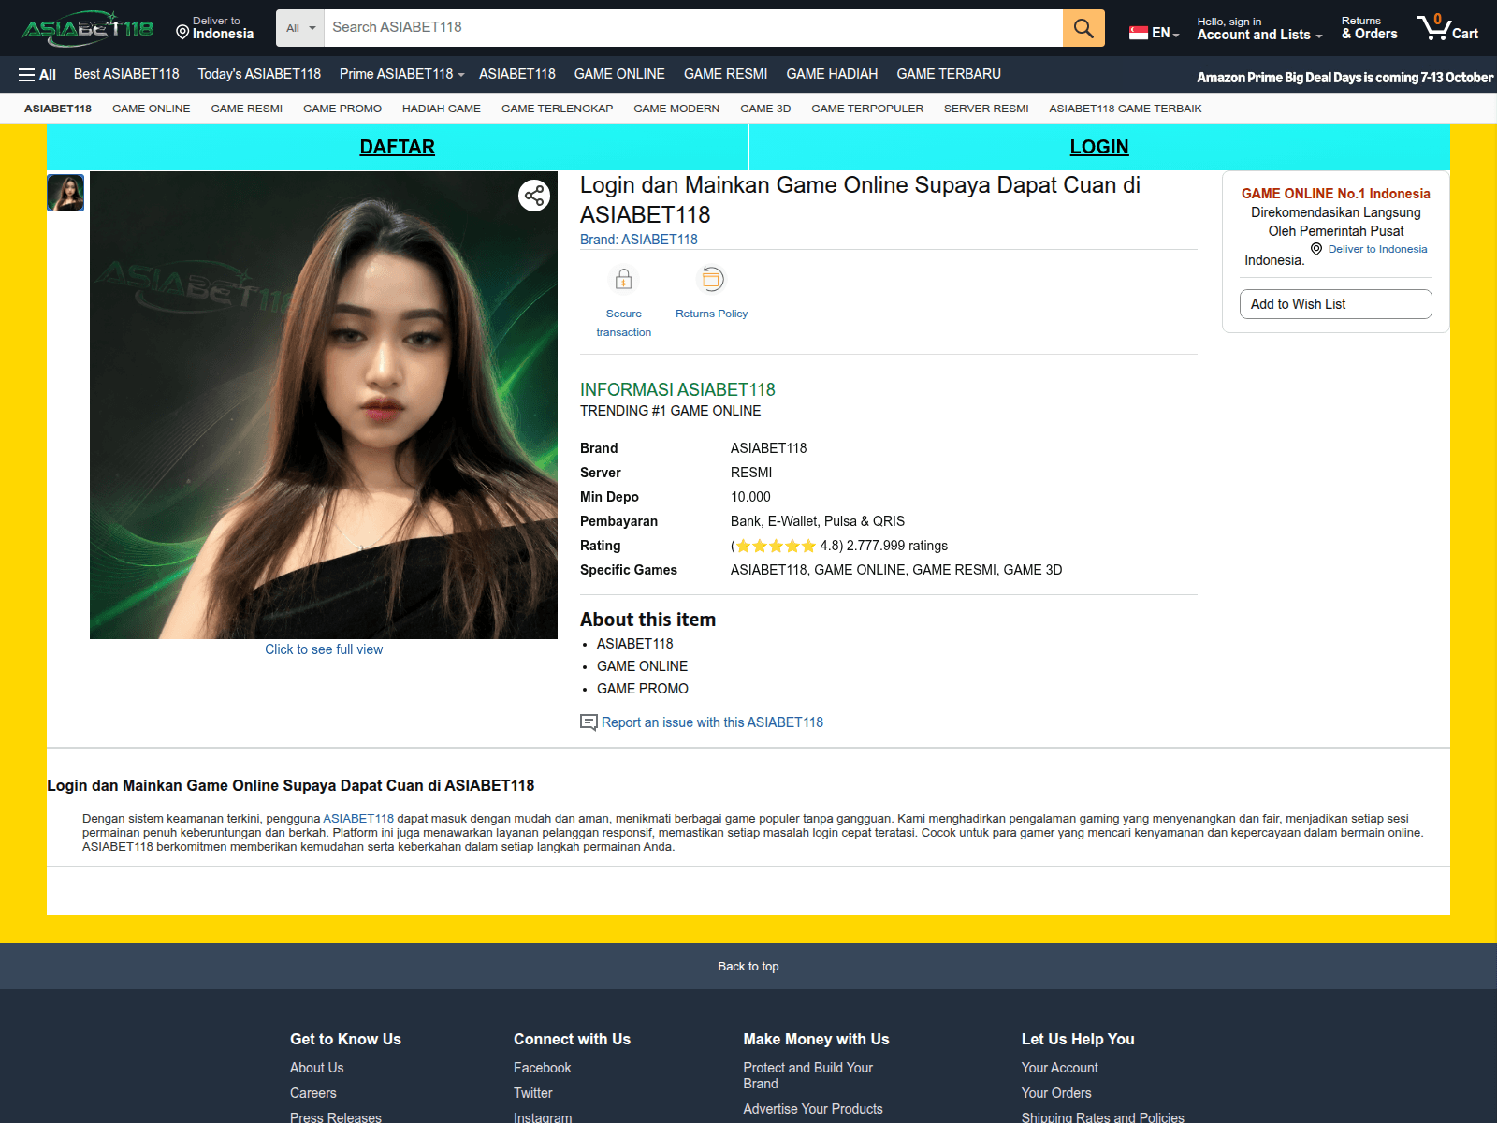Viewport: 1497px width, 1123px height.
Task: Click ASIABET118 link in description paragraph
Action: (358, 818)
